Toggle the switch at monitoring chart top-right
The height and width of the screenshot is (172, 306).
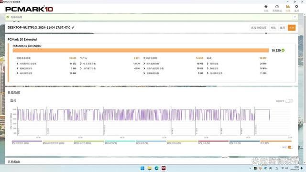tap(289, 101)
